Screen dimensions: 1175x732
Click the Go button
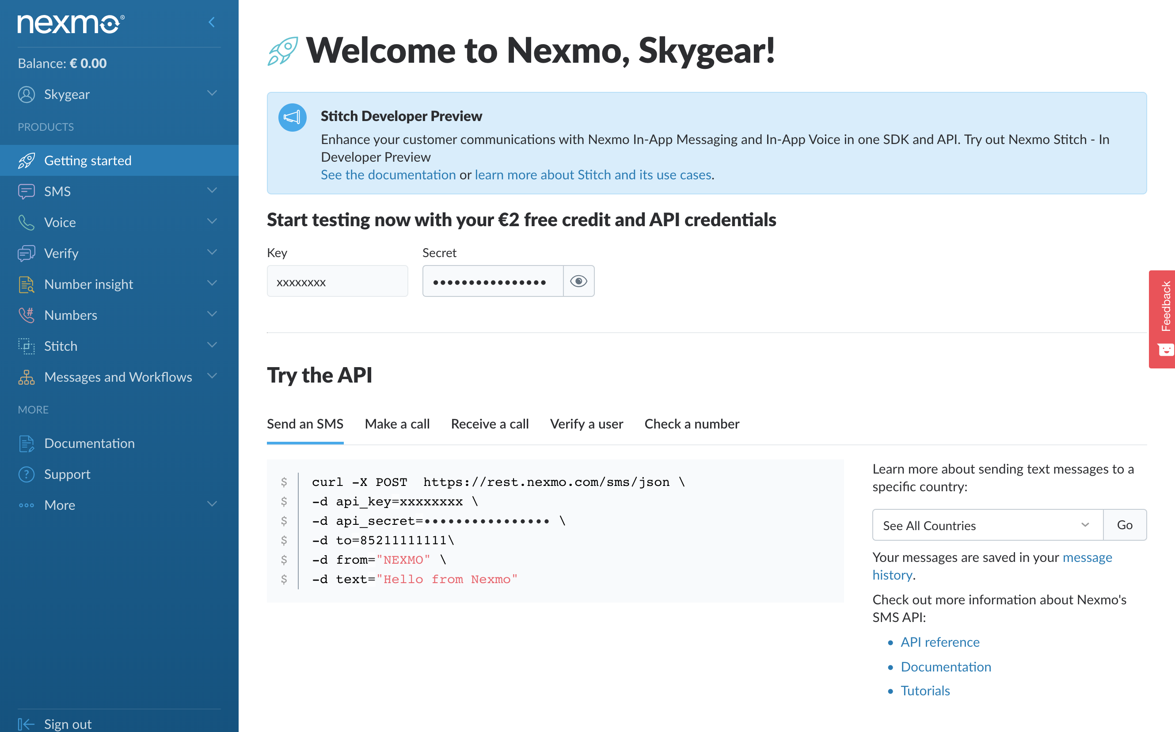point(1125,525)
